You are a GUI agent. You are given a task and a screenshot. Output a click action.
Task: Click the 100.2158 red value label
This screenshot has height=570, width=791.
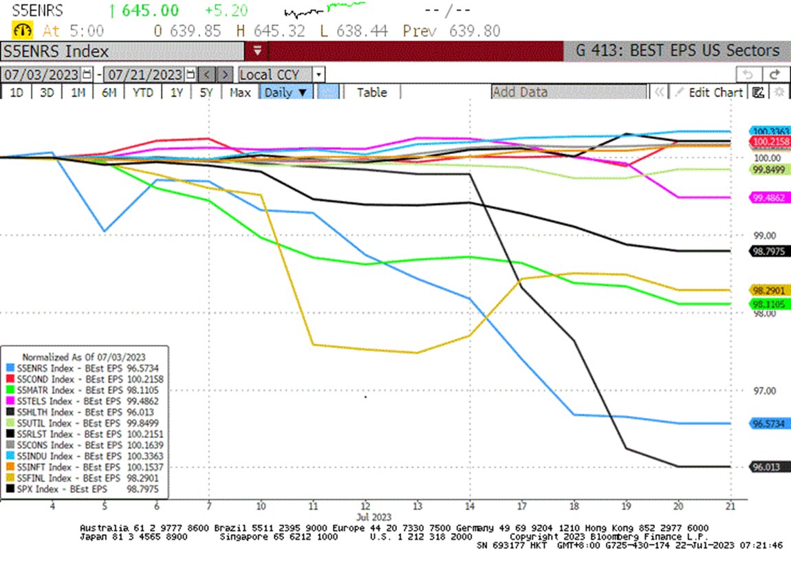769,142
